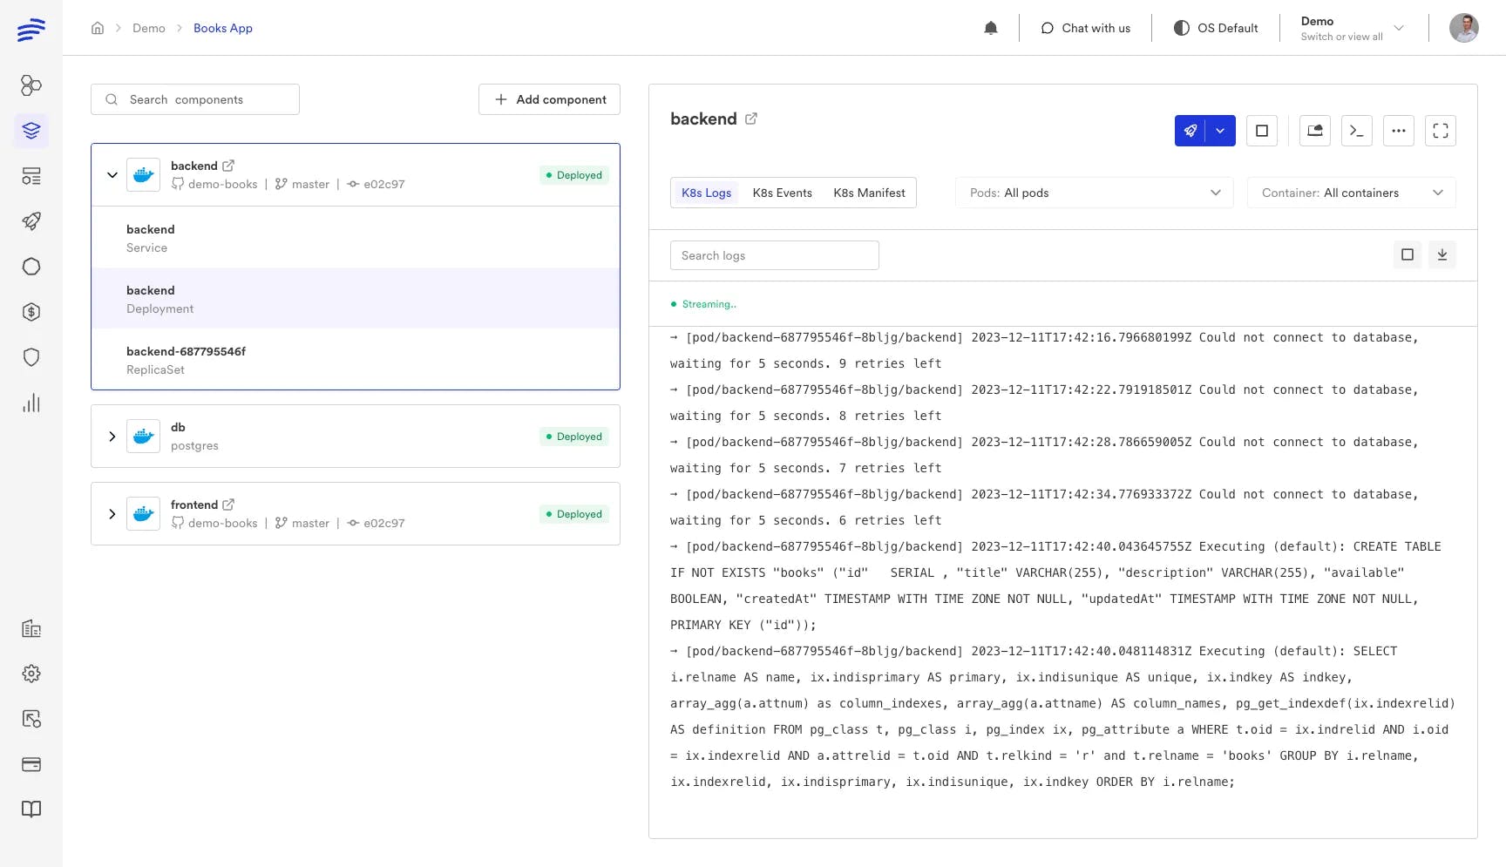
Task: Toggle the OS Default theme switch
Action: [1216, 28]
